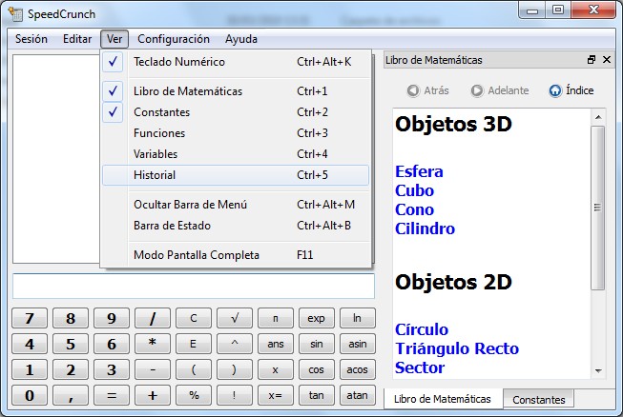623x417 pixels.
Task: Uncheck Teclado Numérico in the Ver menu
Action: coord(236,62)
